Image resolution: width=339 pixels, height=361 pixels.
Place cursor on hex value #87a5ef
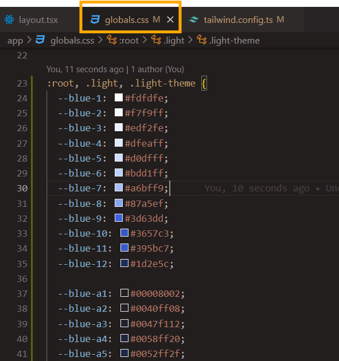click(145, 204)
